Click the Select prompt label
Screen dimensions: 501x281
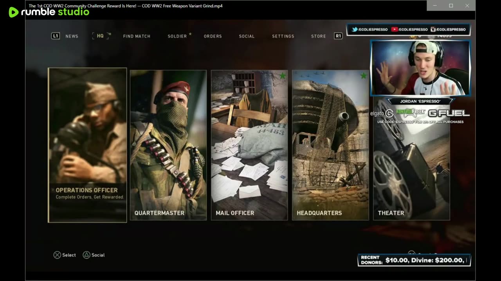pyautogui.click(x=69, y=255)
